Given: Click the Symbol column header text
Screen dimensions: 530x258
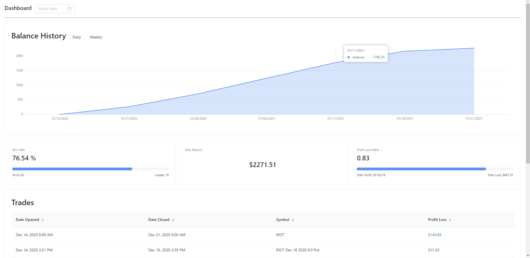Looking at the screenshot, I should pos(283,220).
